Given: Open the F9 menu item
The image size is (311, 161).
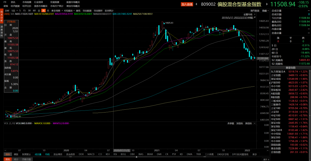Looking at the screenshot, I should pos(5,2).
